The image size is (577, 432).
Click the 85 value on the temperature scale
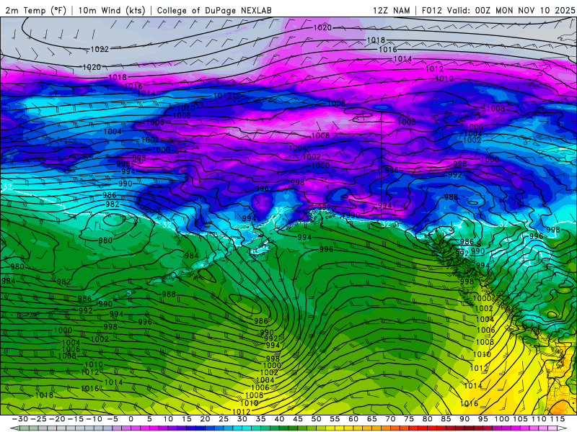[446, 419]
